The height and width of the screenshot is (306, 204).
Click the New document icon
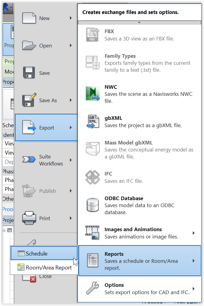29,18
